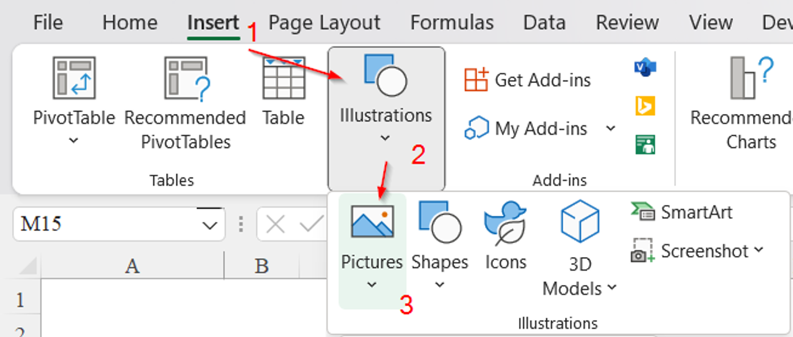Screen dimensions: 793x337
Task: Open the Formulas tab
Action: (452, 23)
